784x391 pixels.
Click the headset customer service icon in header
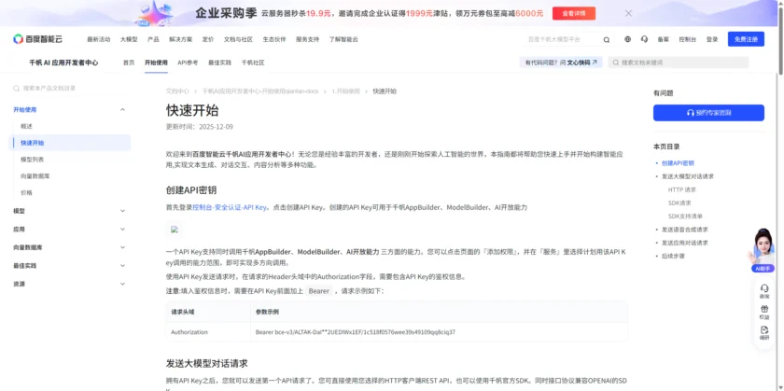pyautogui.click(x=644, y=39)
